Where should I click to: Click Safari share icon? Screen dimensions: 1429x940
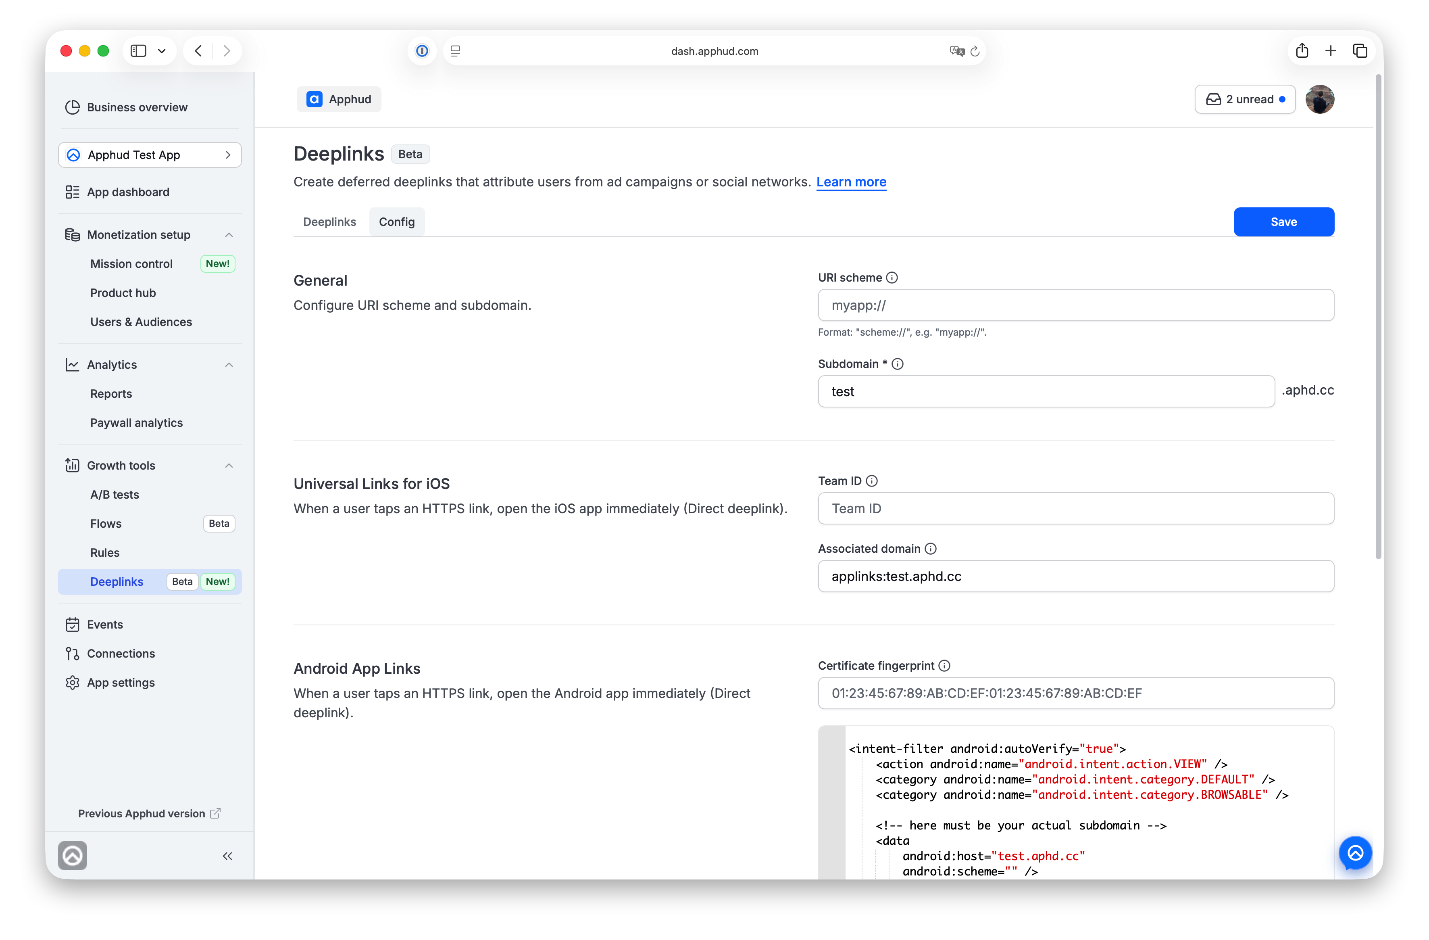tap(1302, 51)
